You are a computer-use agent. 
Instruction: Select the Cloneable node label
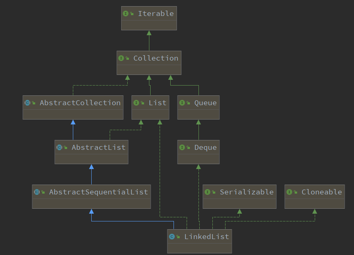point(322,192)
